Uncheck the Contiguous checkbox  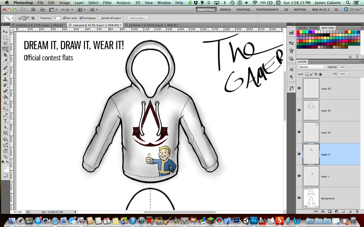(x=81, y=18)
